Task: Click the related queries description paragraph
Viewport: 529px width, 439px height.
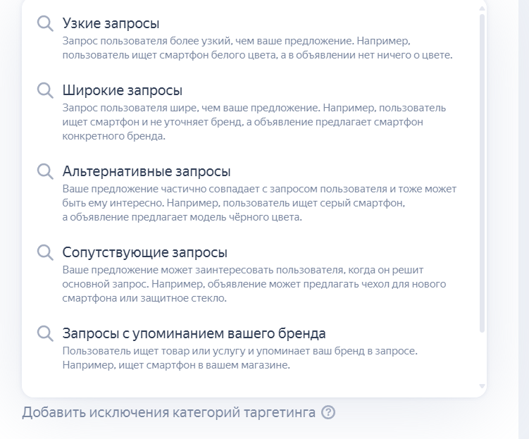Action: point(254,284)
